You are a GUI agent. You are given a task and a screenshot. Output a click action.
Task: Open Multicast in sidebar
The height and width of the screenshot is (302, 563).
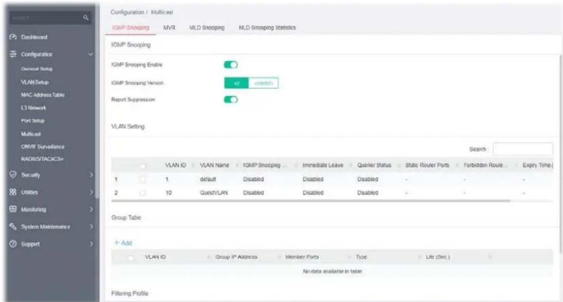tap(31, 134)
